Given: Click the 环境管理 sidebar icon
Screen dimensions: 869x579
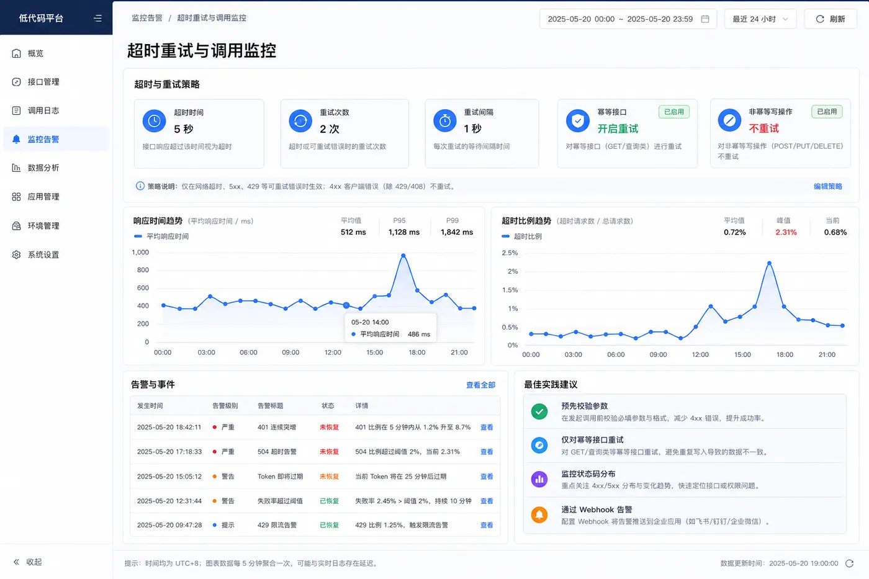Looking at the screenshot, I should pyautogui.click(x=16, y=226).
